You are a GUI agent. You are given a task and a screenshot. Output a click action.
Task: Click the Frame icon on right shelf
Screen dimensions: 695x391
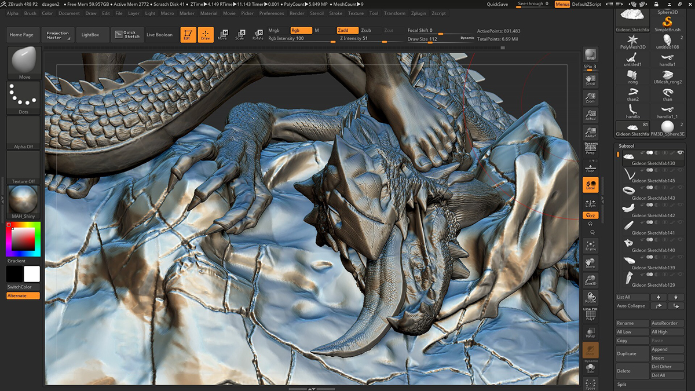[x=590, y=246]
